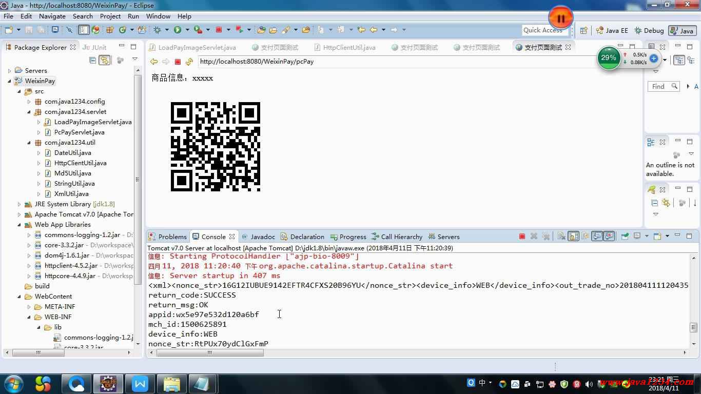
Task: Select PcPayServlet.java in Package Explorer
Action: point(79,132)
